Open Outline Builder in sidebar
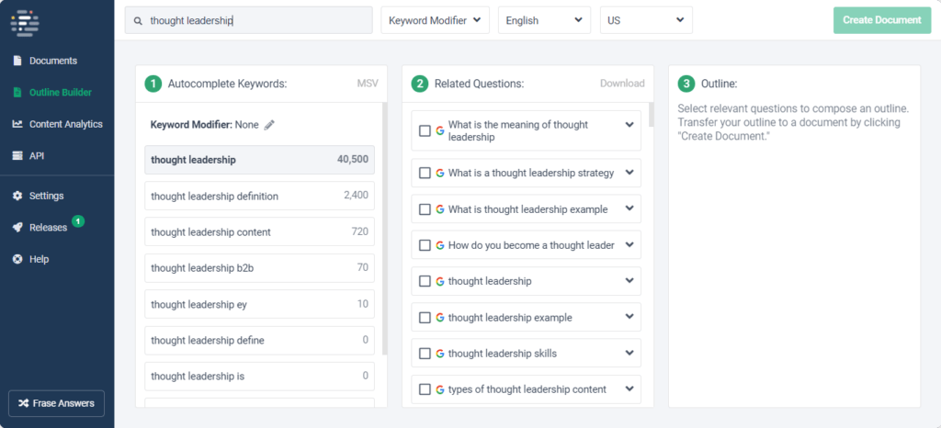941x428 pixels. coord(60,92)
